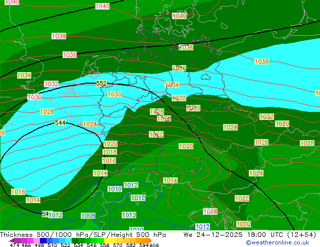The height and width of the screenshot is (247, 320).
Task: Click the legend value 582
Action: click(x=131, y=245)
